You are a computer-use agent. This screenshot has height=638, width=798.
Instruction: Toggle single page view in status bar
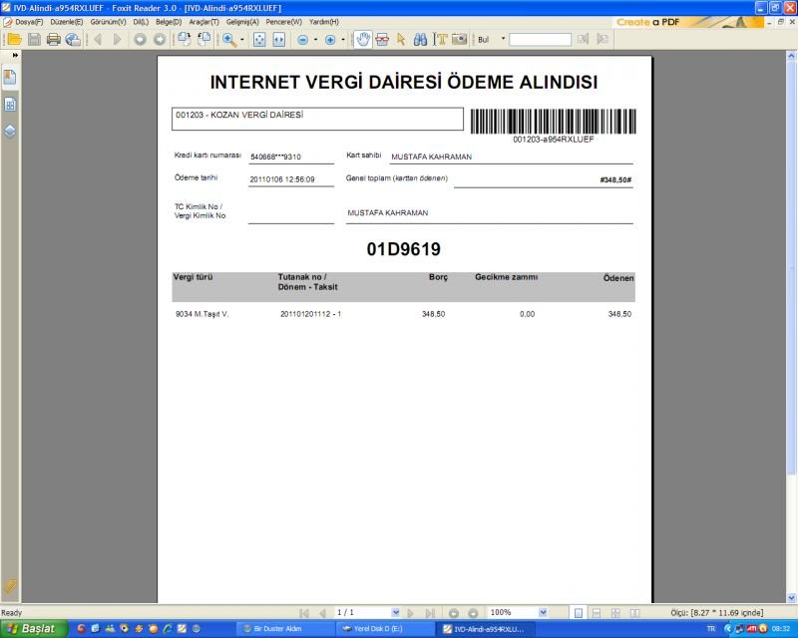[579, 612]
